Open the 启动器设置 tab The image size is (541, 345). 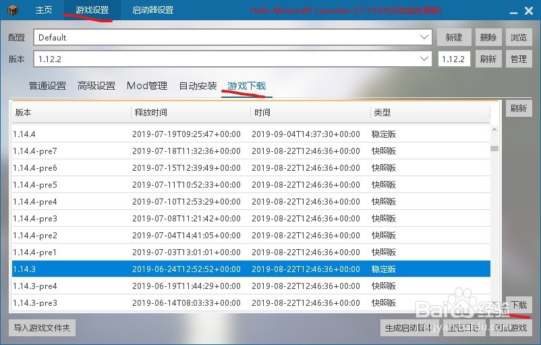pos(152,9)
